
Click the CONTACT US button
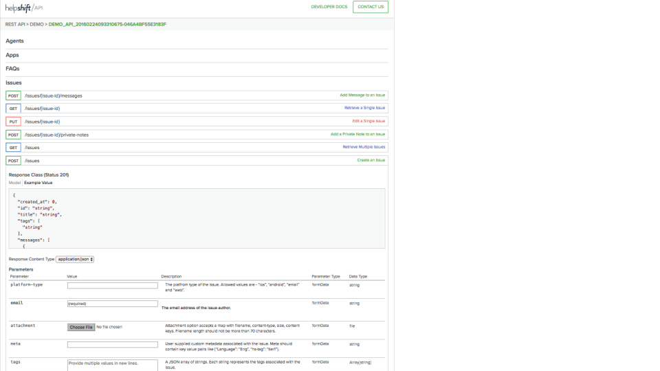pyautogui.click(x=371, y=7)
